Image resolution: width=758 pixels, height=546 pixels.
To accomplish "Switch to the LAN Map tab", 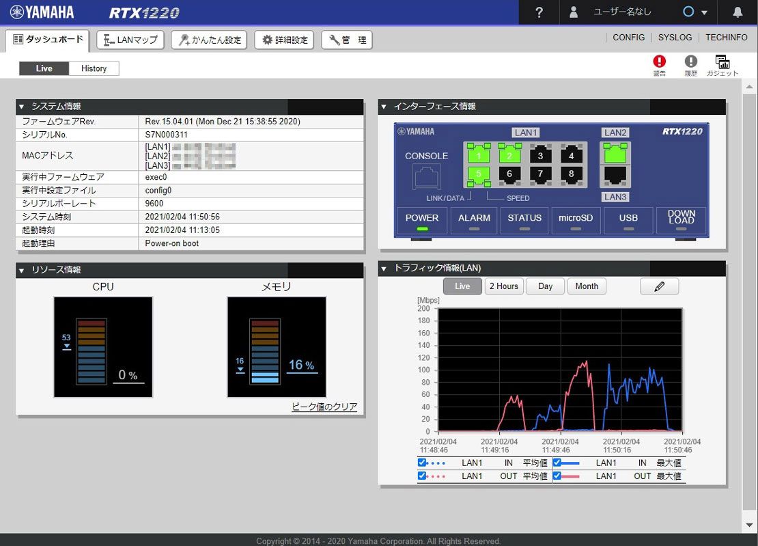I will pyautogui.click(x=130, y=40).
